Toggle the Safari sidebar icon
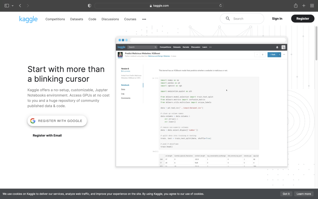Screen dimensions: 318x199 (7, 6)
